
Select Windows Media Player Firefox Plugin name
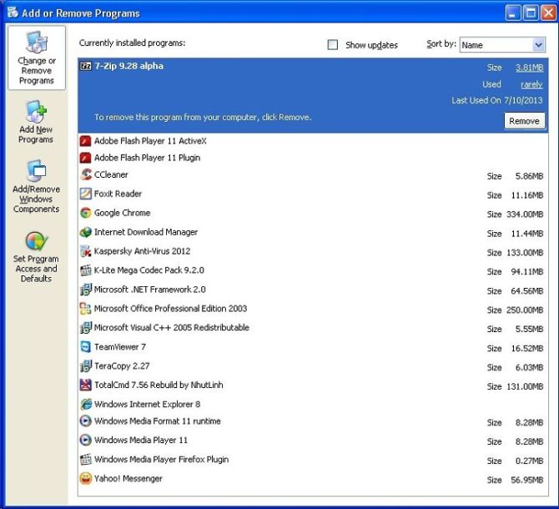coord(161,460)
